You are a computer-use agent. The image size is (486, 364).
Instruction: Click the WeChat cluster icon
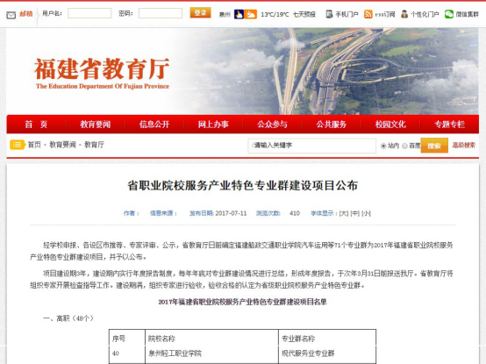(x=449, y=14)
